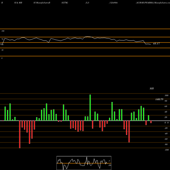Click the 1162.77 price value label
This screenshot has height=170, width=170.
click(159, 99)
